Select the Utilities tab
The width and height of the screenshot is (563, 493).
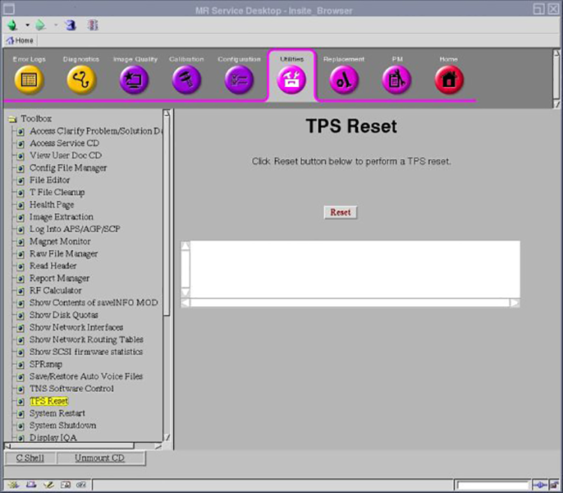click(x=291, y=79)
